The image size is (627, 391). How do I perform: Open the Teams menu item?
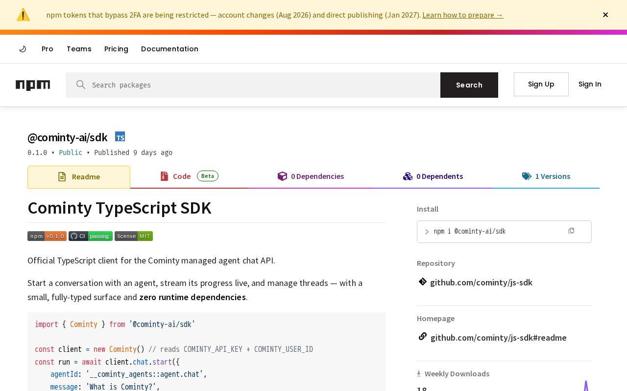tap(79, 49)
